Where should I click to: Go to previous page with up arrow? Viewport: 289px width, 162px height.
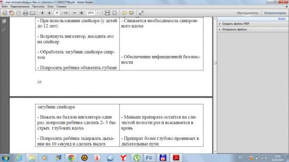pos(42,13)
